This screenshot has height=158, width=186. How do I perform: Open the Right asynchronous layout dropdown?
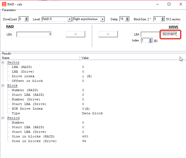tap(102, 19)
